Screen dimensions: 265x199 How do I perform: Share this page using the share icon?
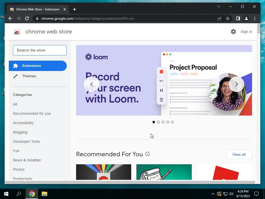(219, 18)
